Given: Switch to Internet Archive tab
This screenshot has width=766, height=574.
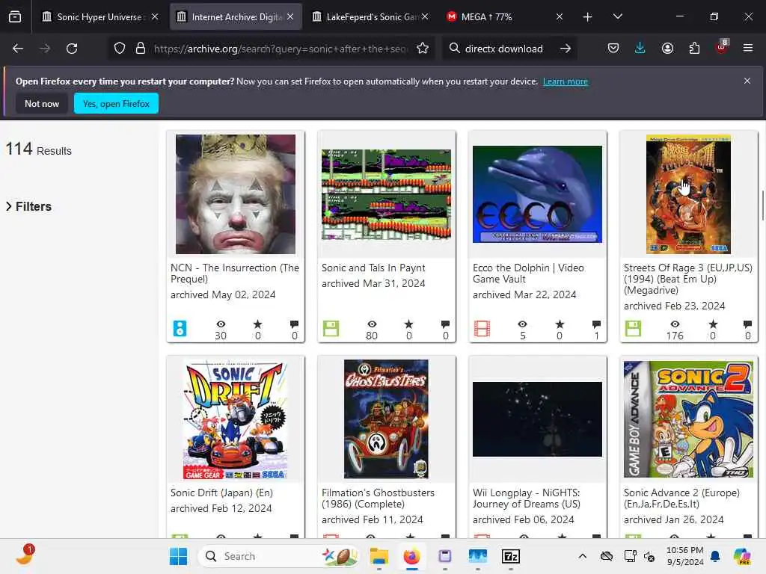Looking at the screenshot, I should click(x=236, y=16).
